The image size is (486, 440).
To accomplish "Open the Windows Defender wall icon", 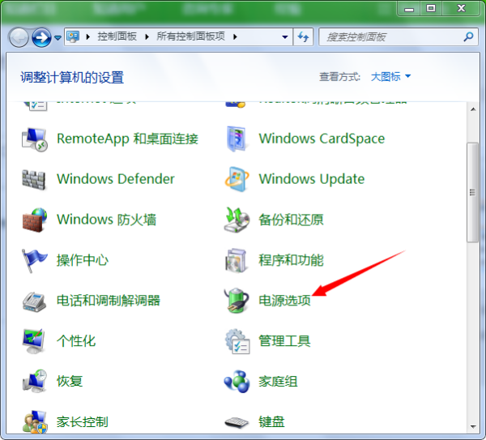I will [x=34, y=180].
